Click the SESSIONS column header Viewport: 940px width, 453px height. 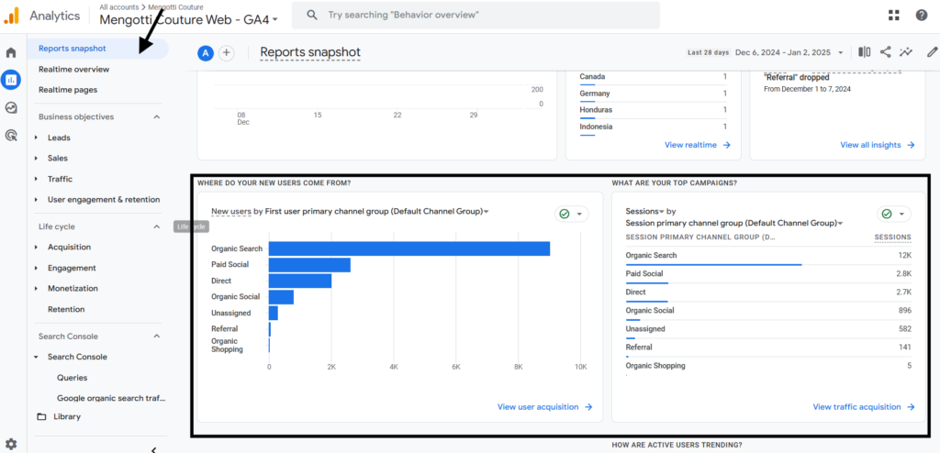892,238
